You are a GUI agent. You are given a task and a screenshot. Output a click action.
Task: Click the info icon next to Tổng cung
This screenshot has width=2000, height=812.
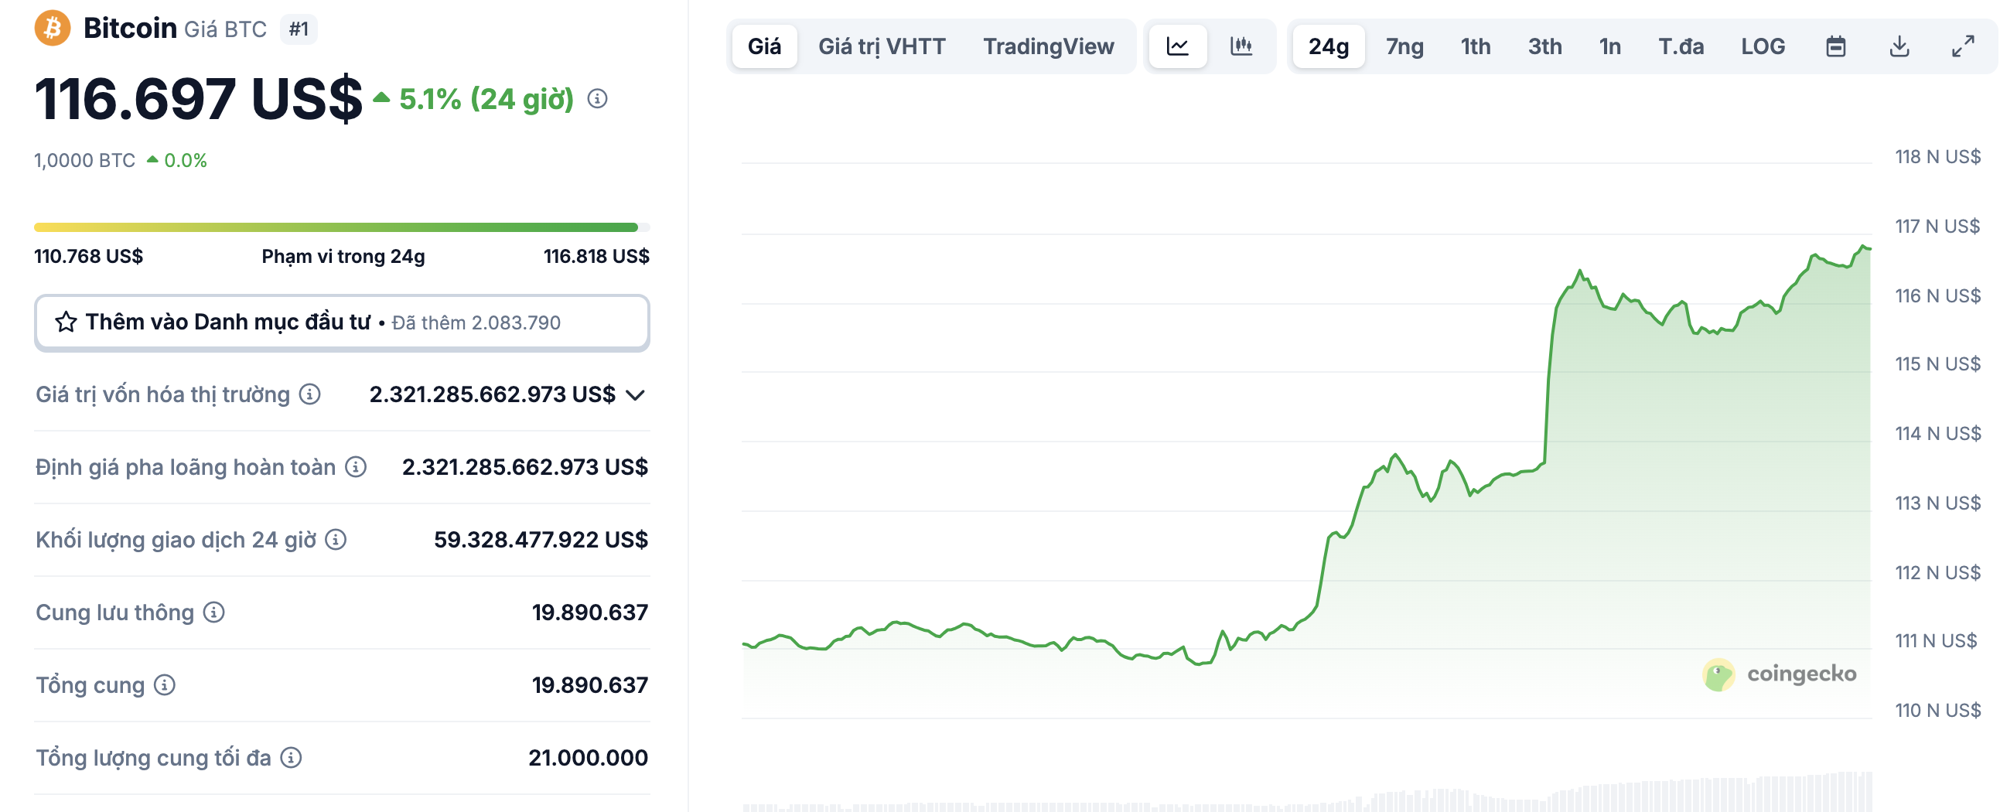coord(164,685)
